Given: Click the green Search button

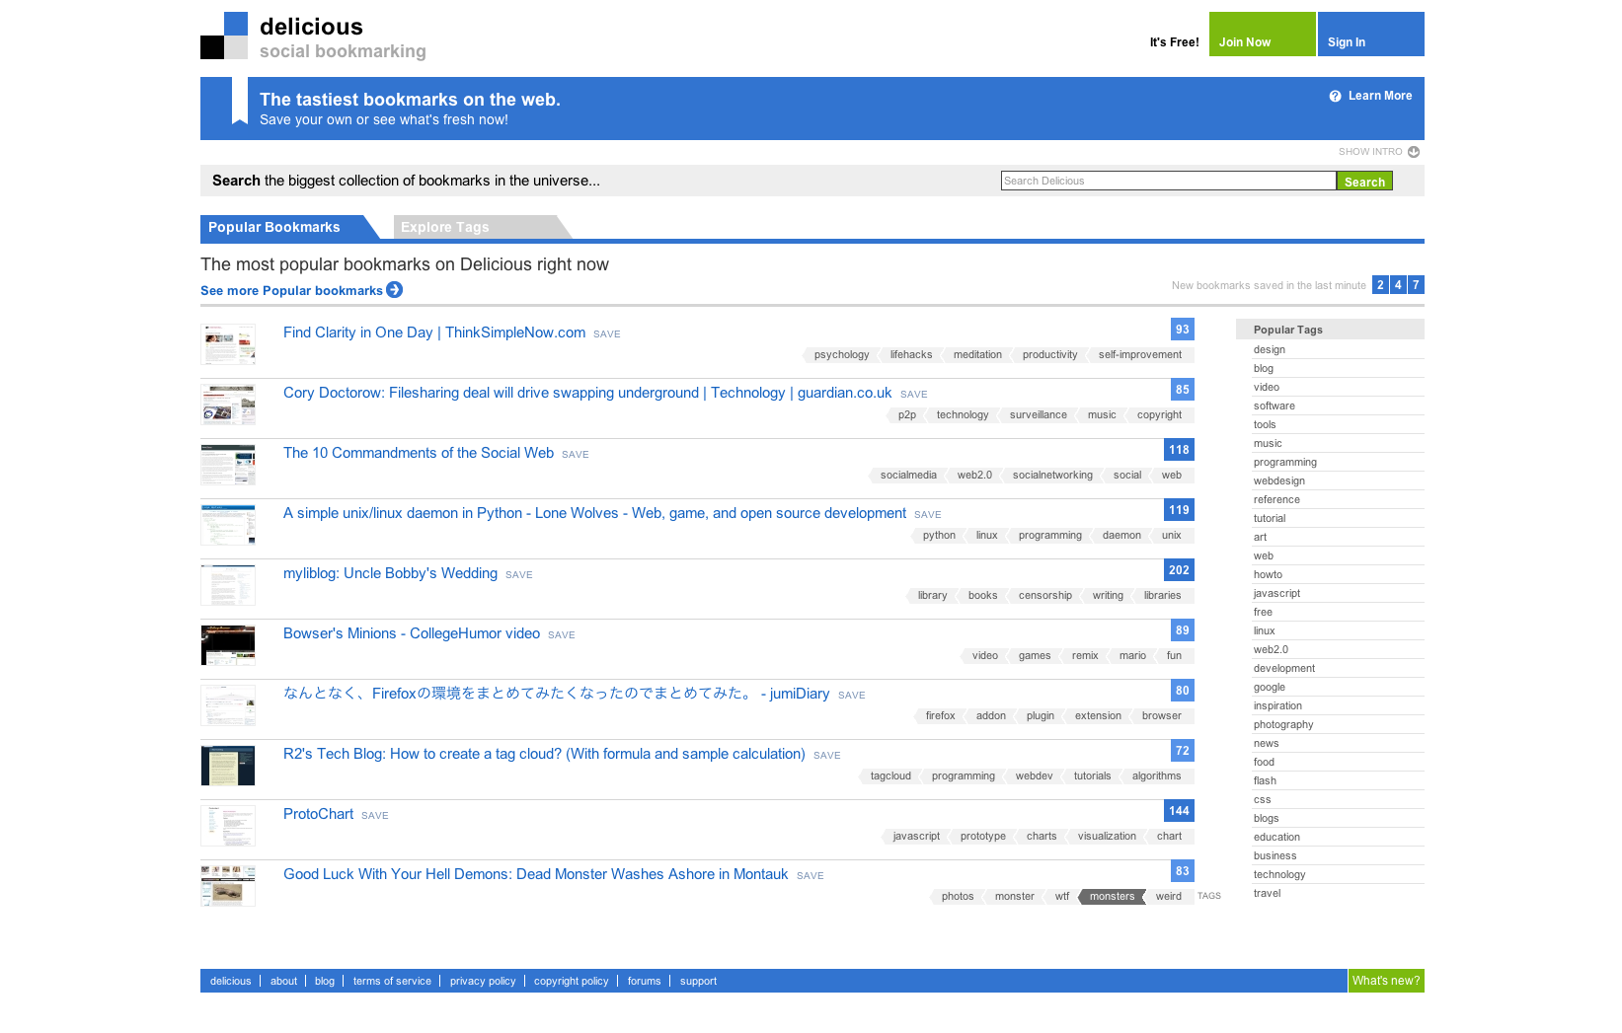Looking at the screenshot, I should (1364, 182).
